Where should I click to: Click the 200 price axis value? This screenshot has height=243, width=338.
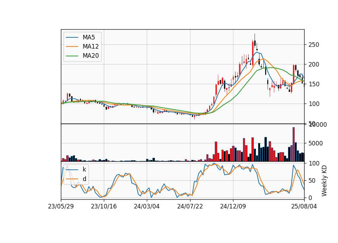tap(314, 64)
